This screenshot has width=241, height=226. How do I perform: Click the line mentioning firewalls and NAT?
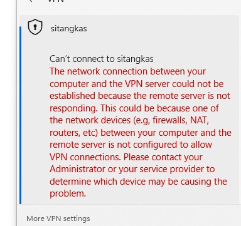point(129,120)
